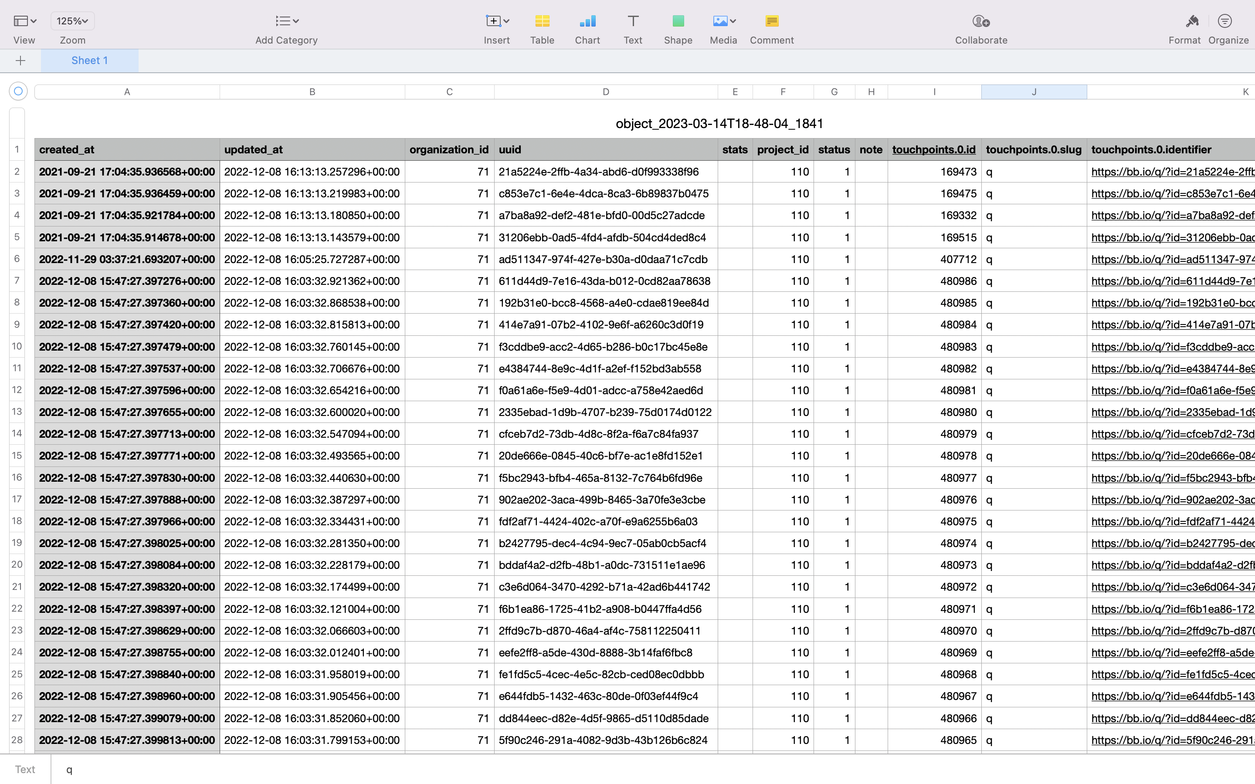Screen dimensions: 1255x784
Task: Select column A header
Action: coord(127,92)
